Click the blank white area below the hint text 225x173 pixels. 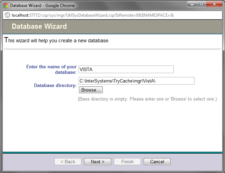click(x=112, y=128)
